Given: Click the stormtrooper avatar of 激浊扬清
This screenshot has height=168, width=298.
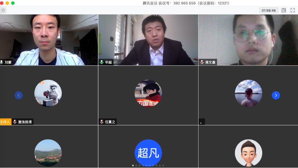Looking at the screenshot, I should [48, 93].
